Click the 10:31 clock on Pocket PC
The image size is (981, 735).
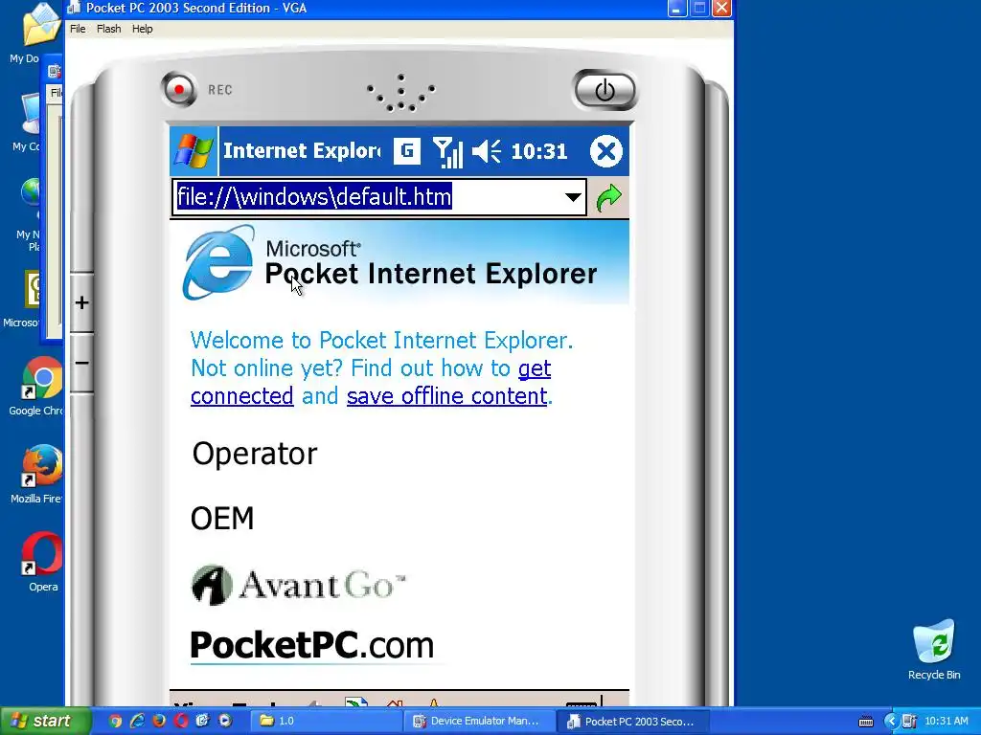(x=538, y=151)
